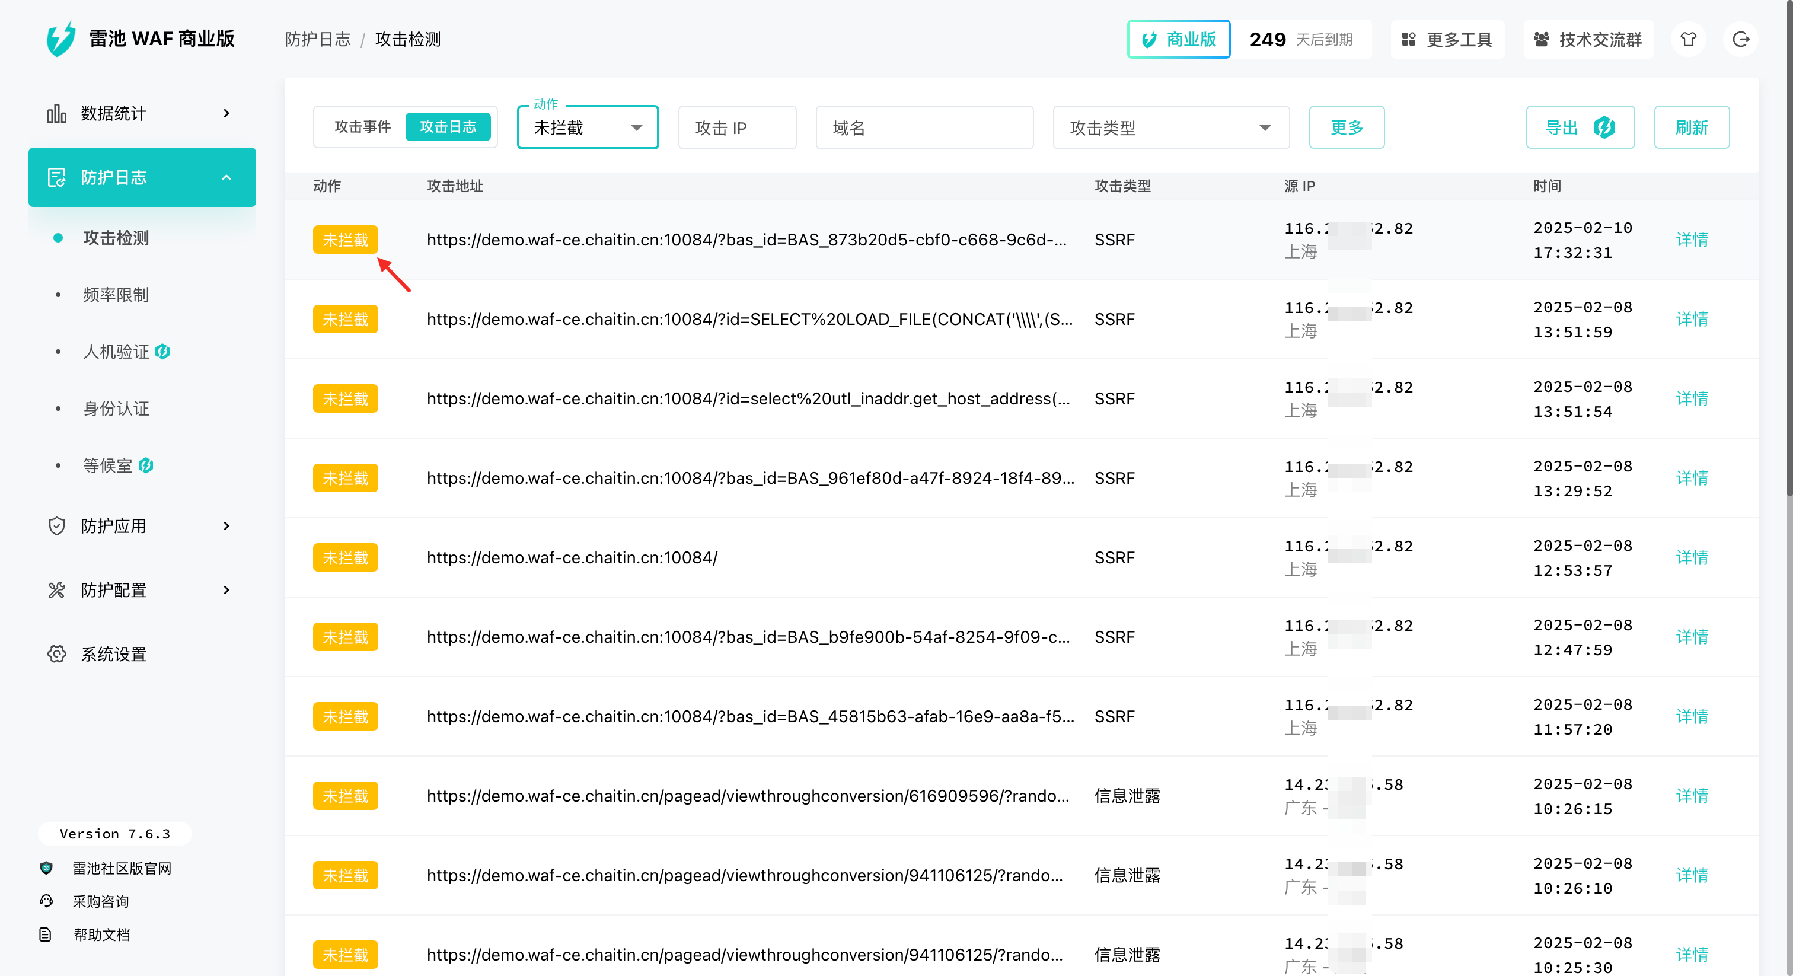Click the logout icon in header
1793x976 pixels.
(1741, 39)
